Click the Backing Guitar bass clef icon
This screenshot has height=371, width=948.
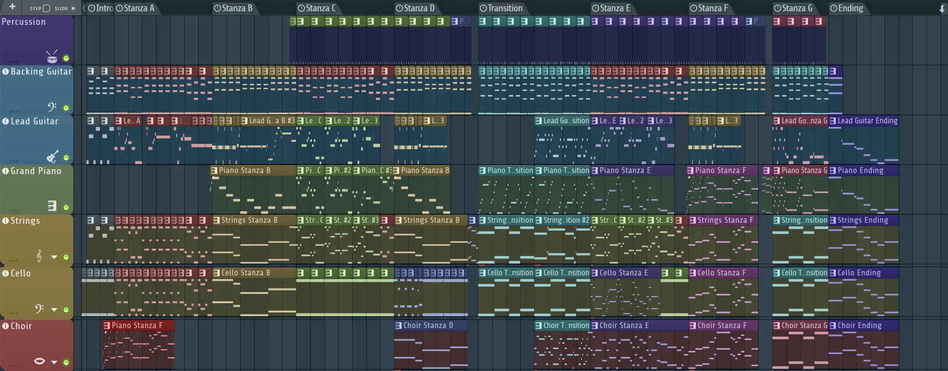[52, 107]
